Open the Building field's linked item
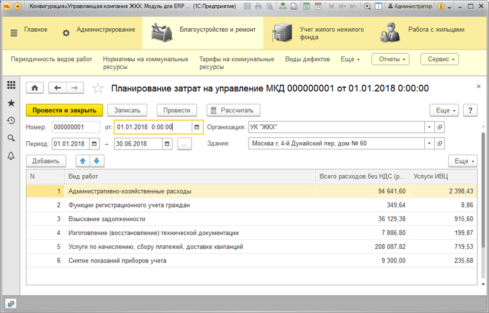 tap(440, 144)
